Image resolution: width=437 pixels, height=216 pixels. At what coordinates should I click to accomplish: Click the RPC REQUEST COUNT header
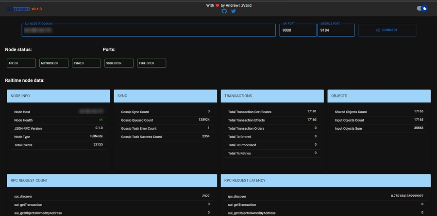pos(112,180)
